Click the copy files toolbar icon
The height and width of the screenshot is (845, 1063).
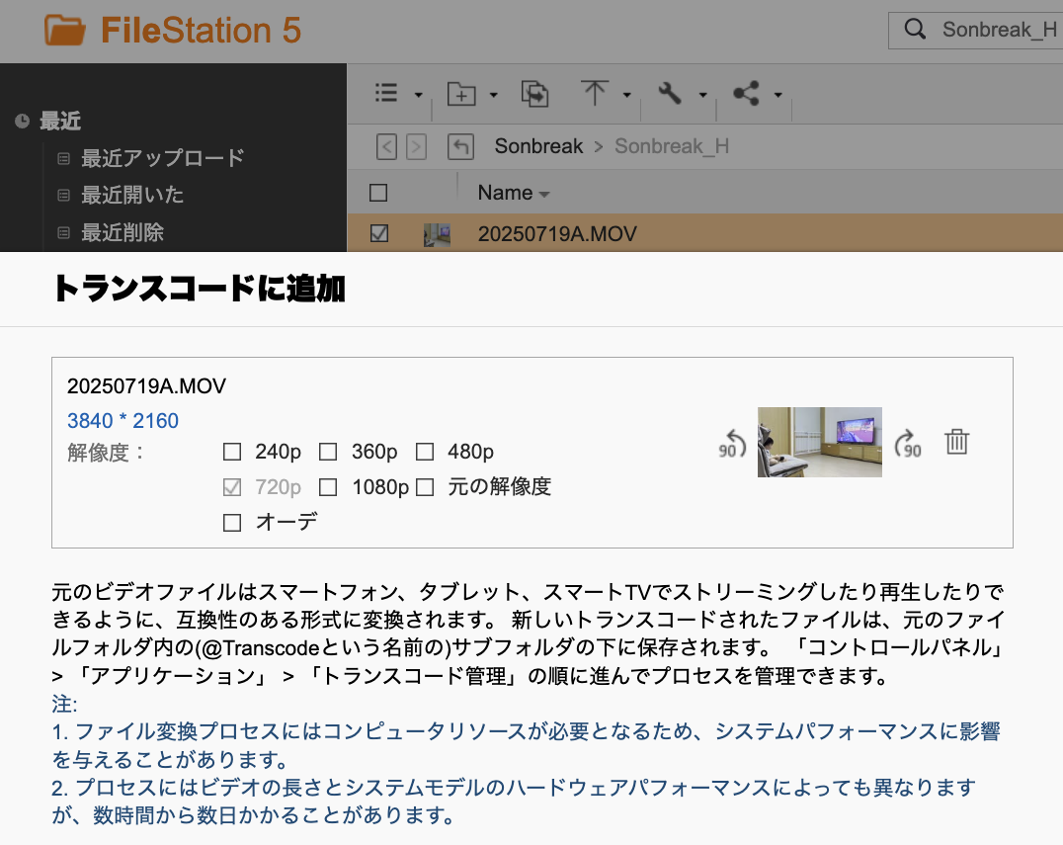534,94
